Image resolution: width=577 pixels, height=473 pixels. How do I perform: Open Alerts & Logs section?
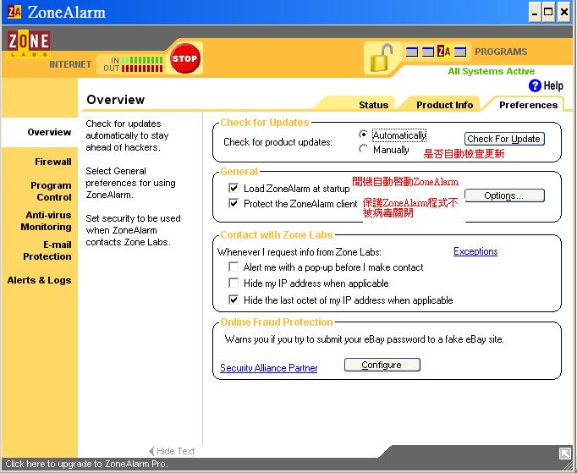point(39,280)
